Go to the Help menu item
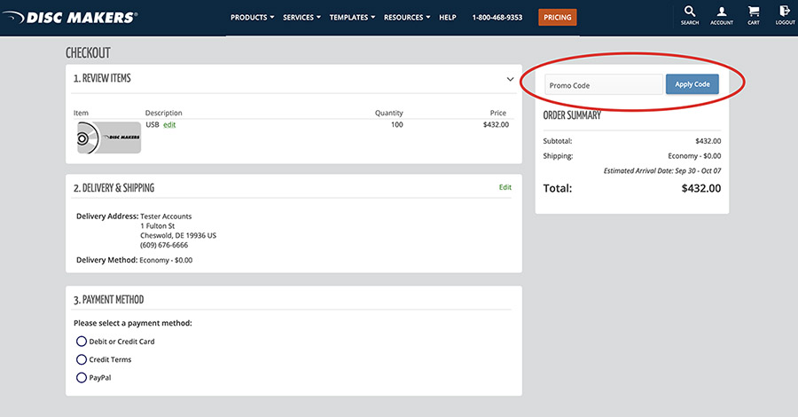This screenshot has height=417, width=798. click(x=448, y=18)
